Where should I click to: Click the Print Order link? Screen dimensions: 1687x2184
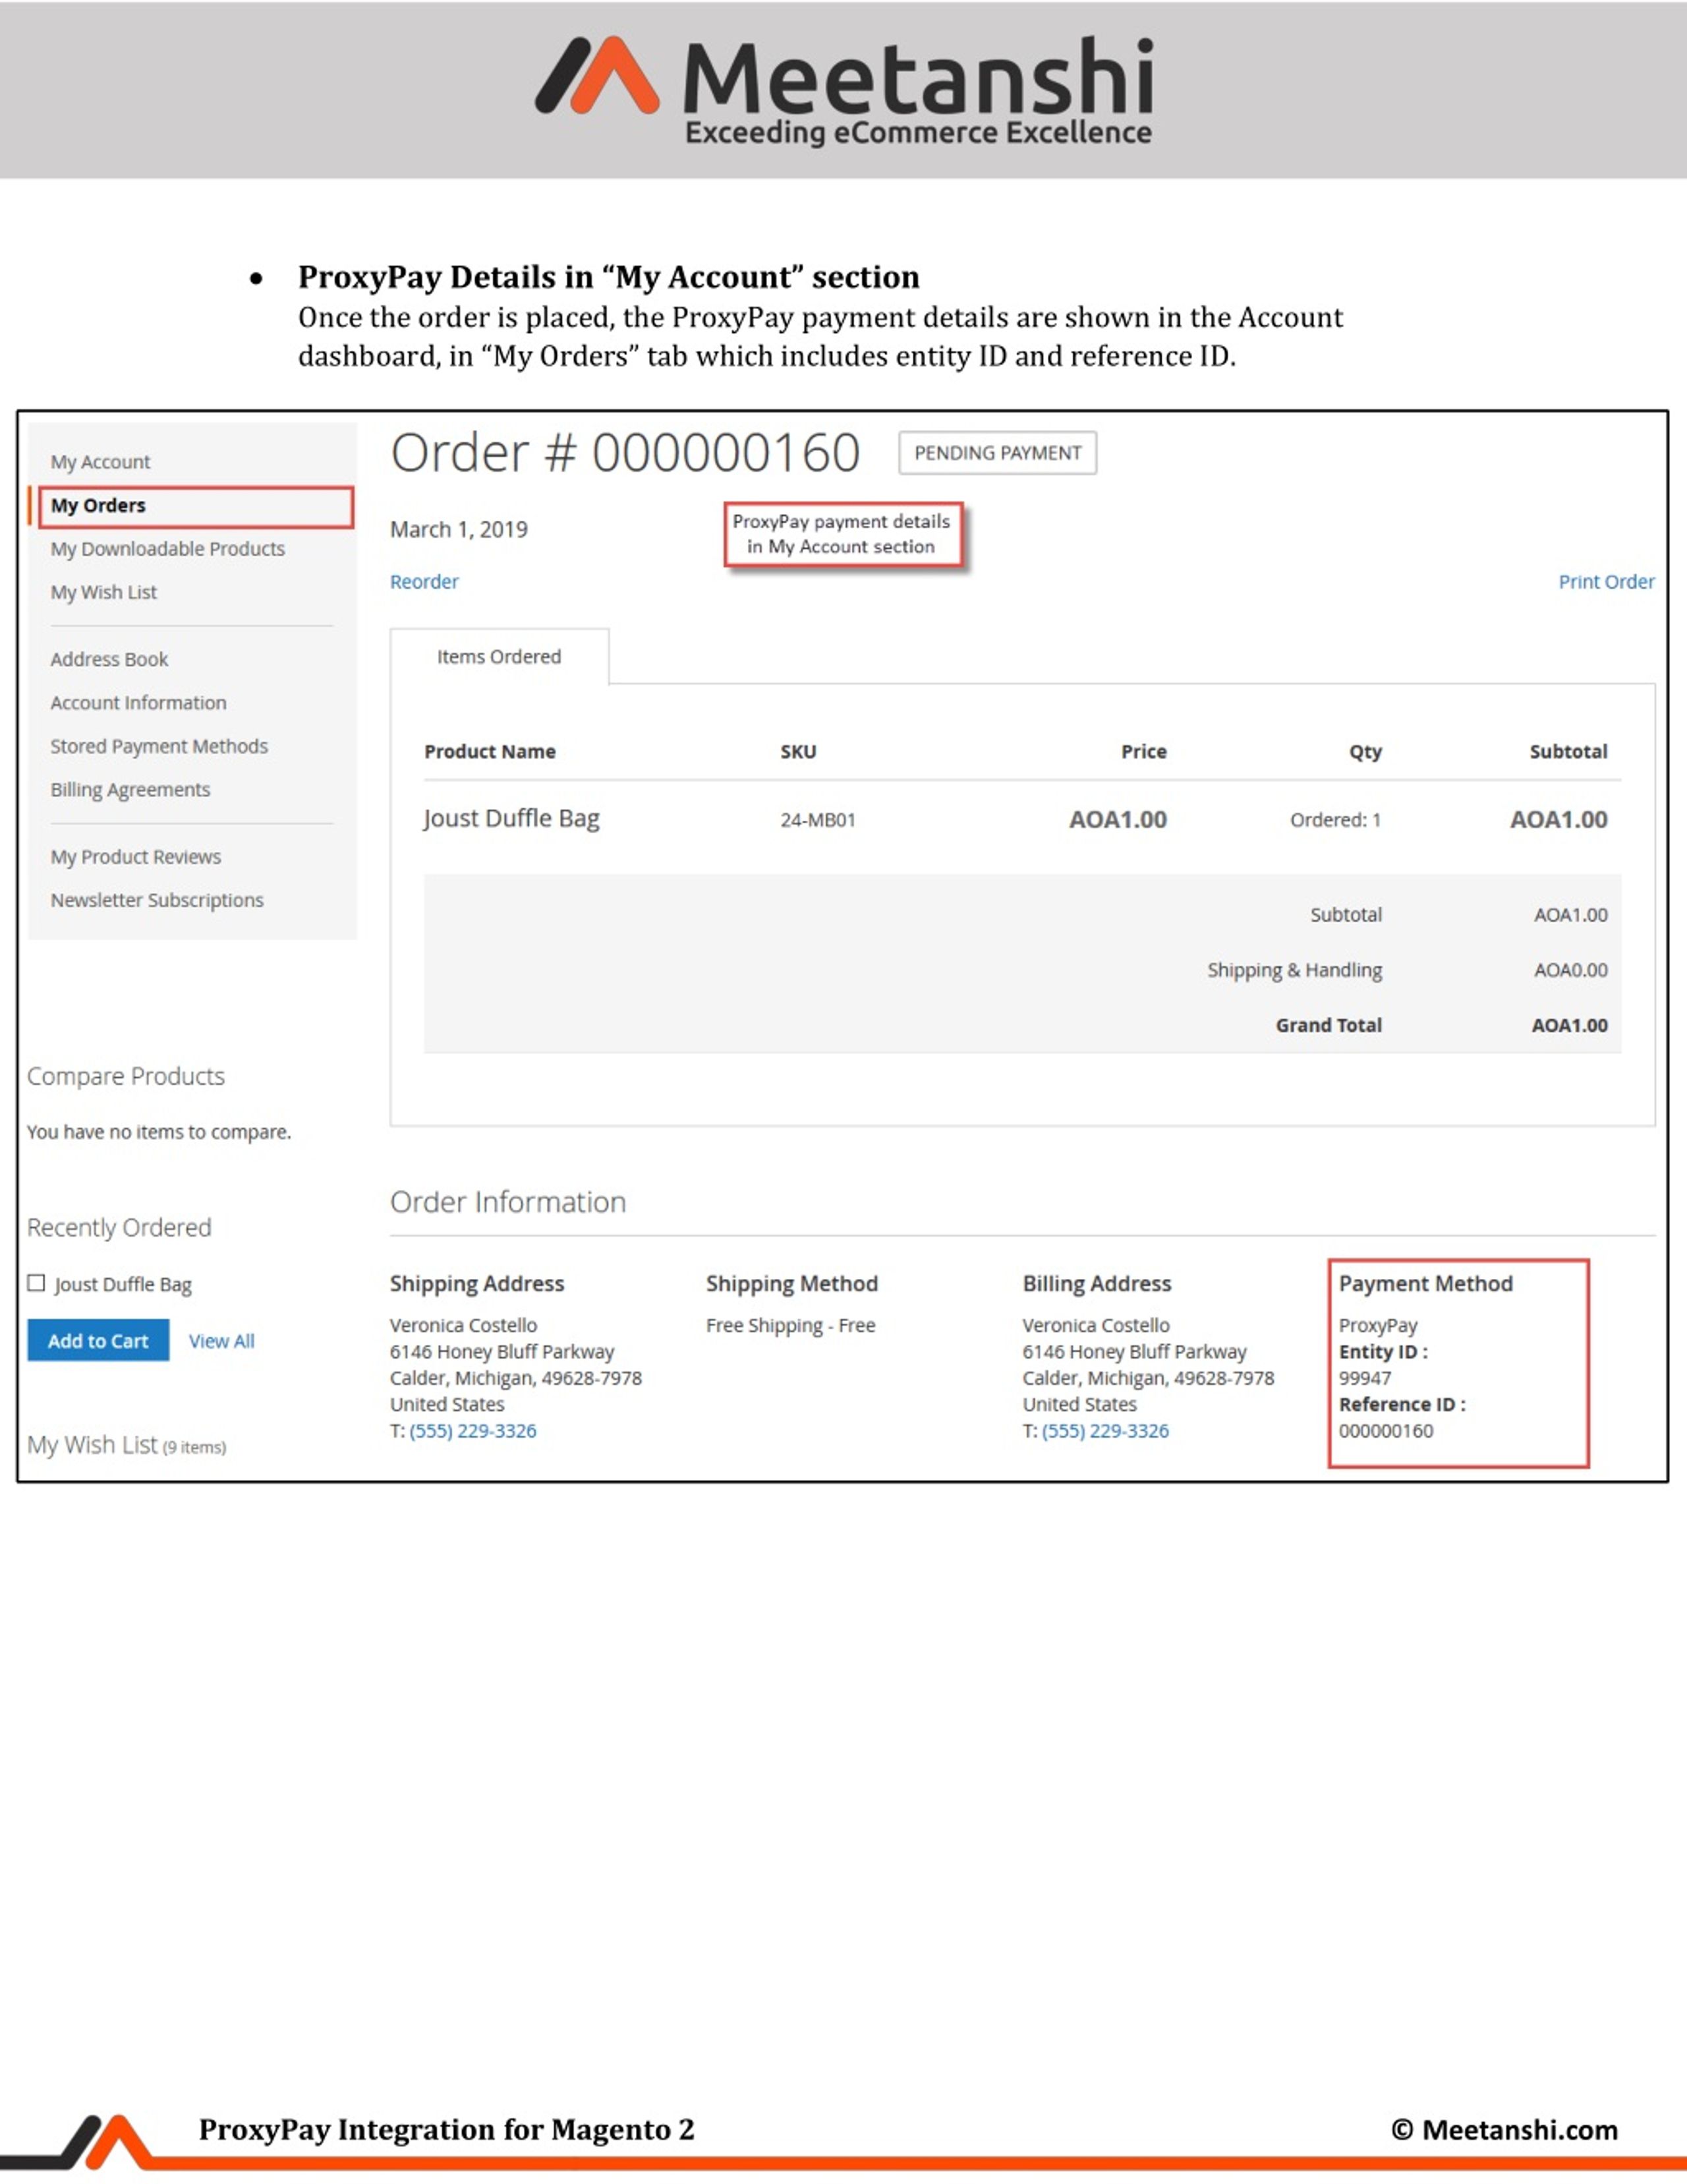[x=1606, y=582]
